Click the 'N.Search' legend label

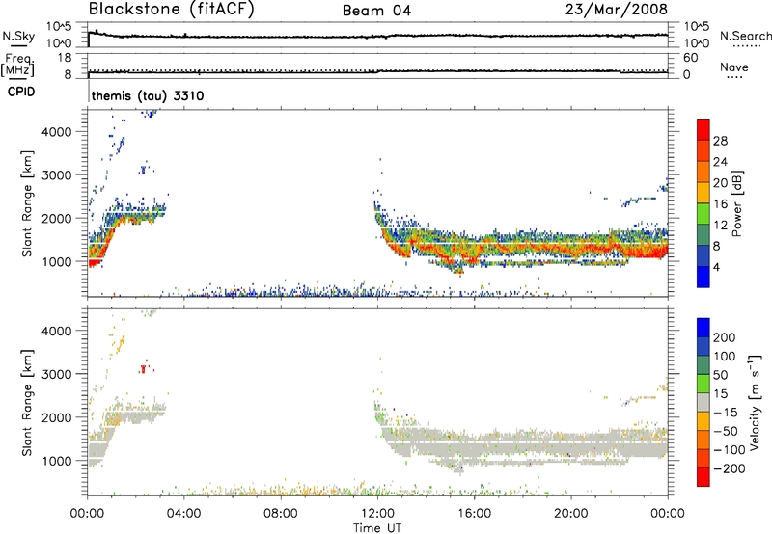coord(745,36)
